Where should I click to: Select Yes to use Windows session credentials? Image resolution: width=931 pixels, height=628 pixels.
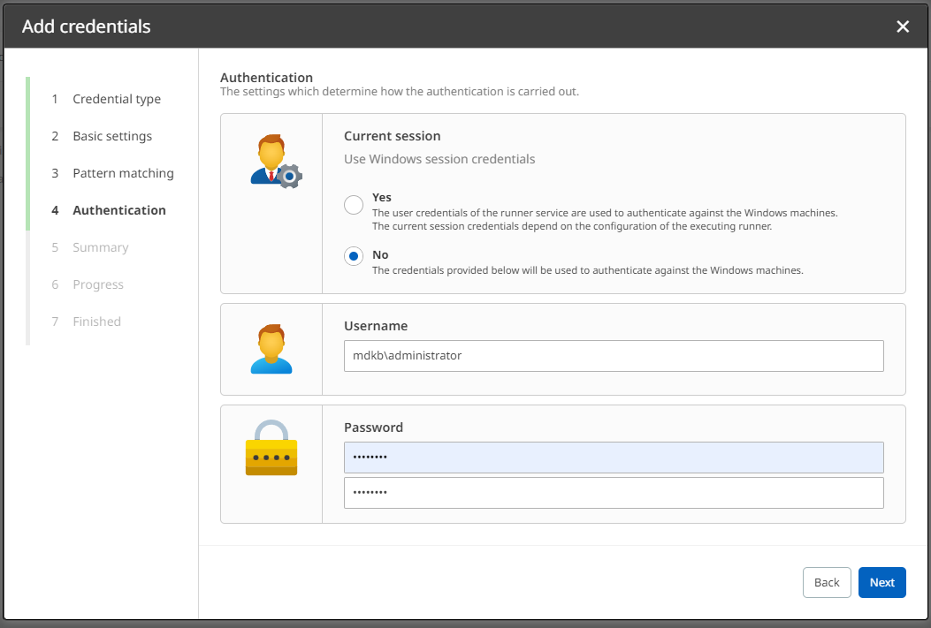point(354,205)
